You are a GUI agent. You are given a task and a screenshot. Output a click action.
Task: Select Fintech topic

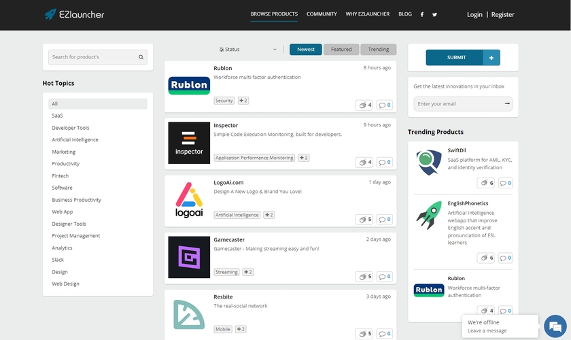(60, 175)
